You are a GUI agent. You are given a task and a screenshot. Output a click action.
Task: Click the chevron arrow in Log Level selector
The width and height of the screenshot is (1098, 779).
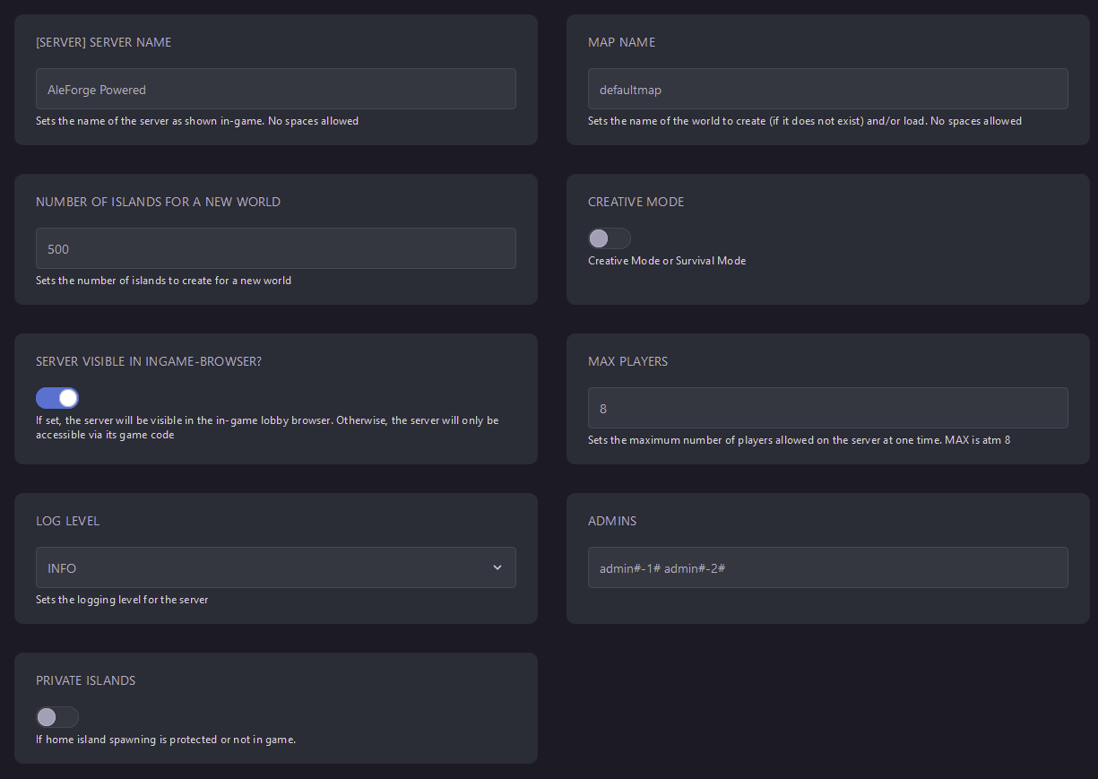497,567
